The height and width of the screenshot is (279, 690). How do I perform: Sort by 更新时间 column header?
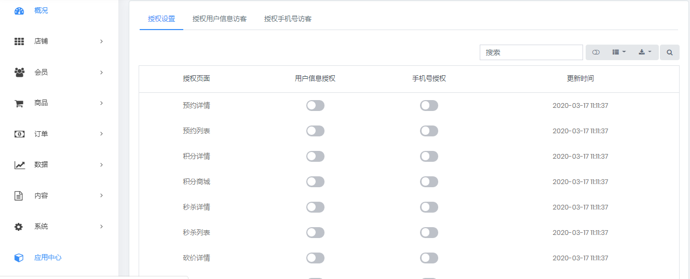tap(580, 79)
